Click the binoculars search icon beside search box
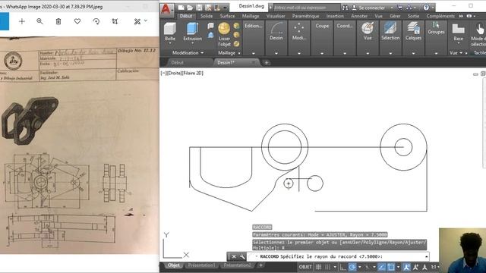486x273 pixels. click(x=345, y=8)
